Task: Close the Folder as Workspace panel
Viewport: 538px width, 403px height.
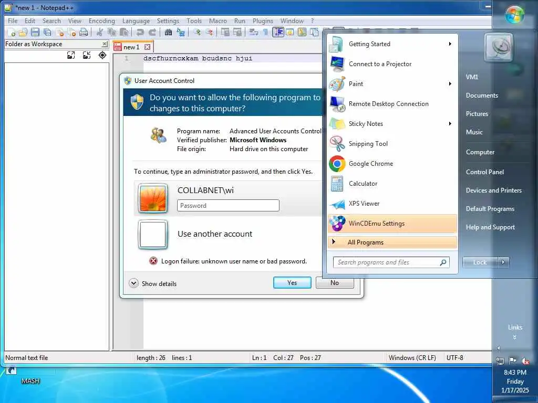Action: coord(105,44)
